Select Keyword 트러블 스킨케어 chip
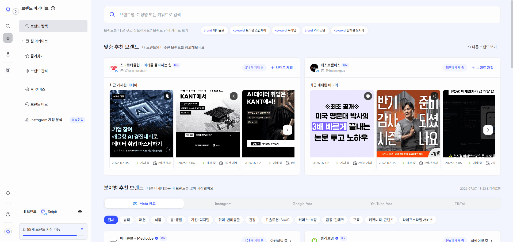The width and height of the screenshot is (513, 242). pyautogui.click(x=249, y=30)
